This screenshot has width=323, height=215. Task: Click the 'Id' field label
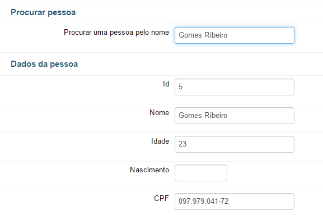[x=166, y=84]
